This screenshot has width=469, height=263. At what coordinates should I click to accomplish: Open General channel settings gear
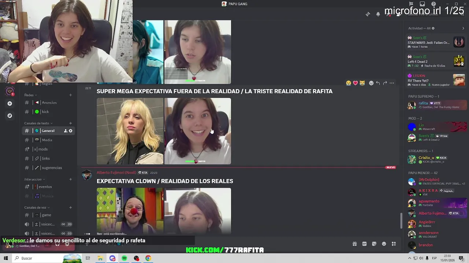[x=71, y=131]
